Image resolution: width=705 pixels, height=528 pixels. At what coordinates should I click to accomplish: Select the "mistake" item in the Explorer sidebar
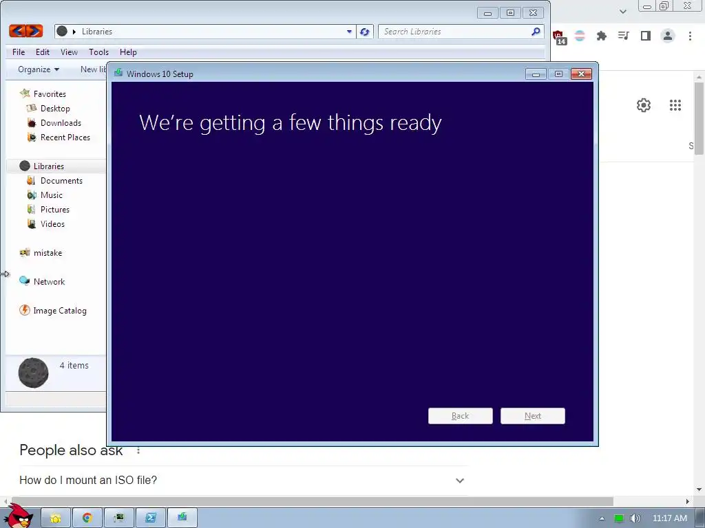(48, 253)
